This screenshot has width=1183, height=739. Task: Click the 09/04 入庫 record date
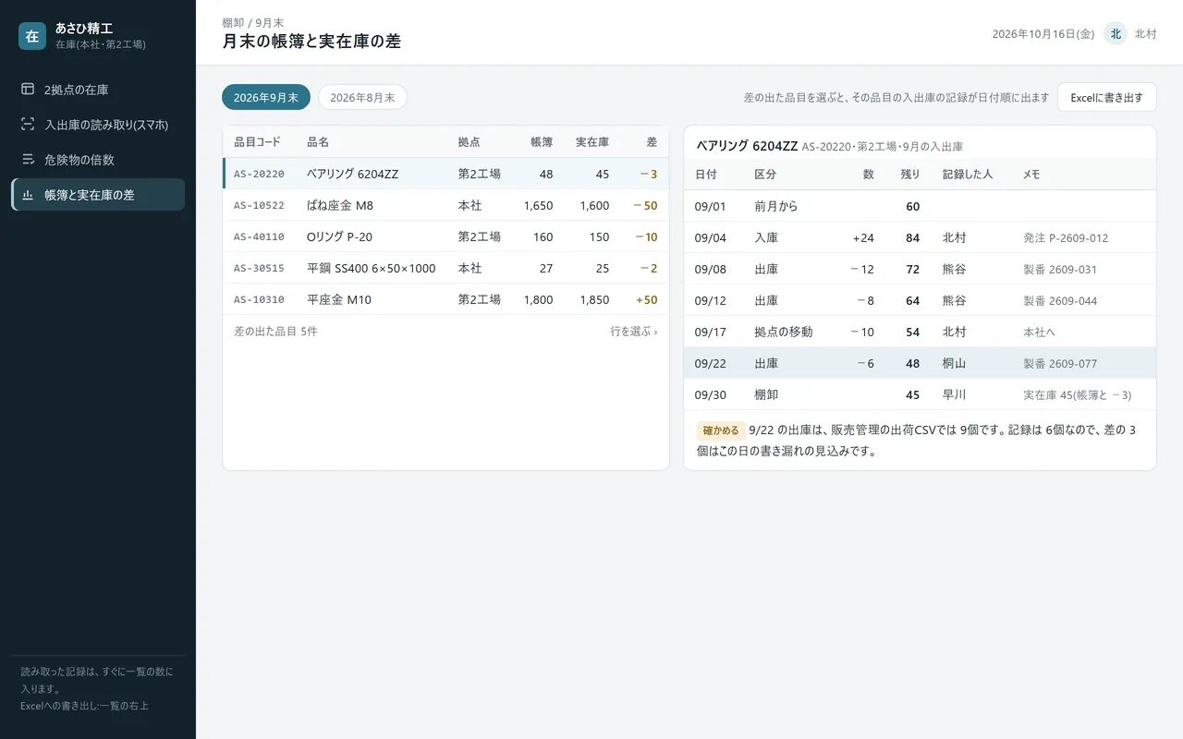[x=711, y=237]
